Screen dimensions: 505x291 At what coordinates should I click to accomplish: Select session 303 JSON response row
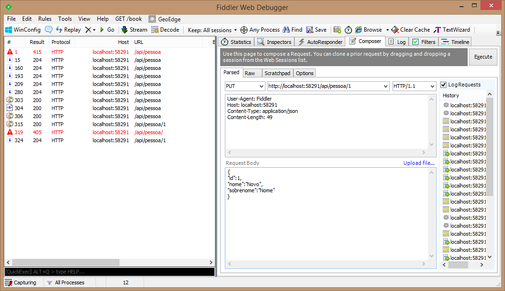pyautogui.click(x=110, y=100)
